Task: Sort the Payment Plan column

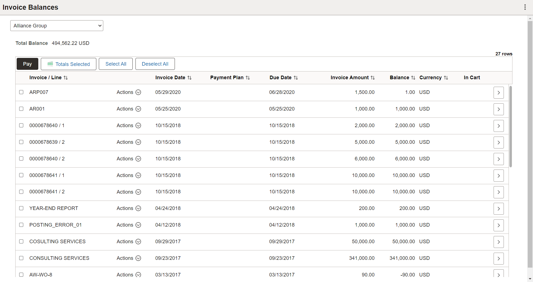Action: click(x=248, y=78)
